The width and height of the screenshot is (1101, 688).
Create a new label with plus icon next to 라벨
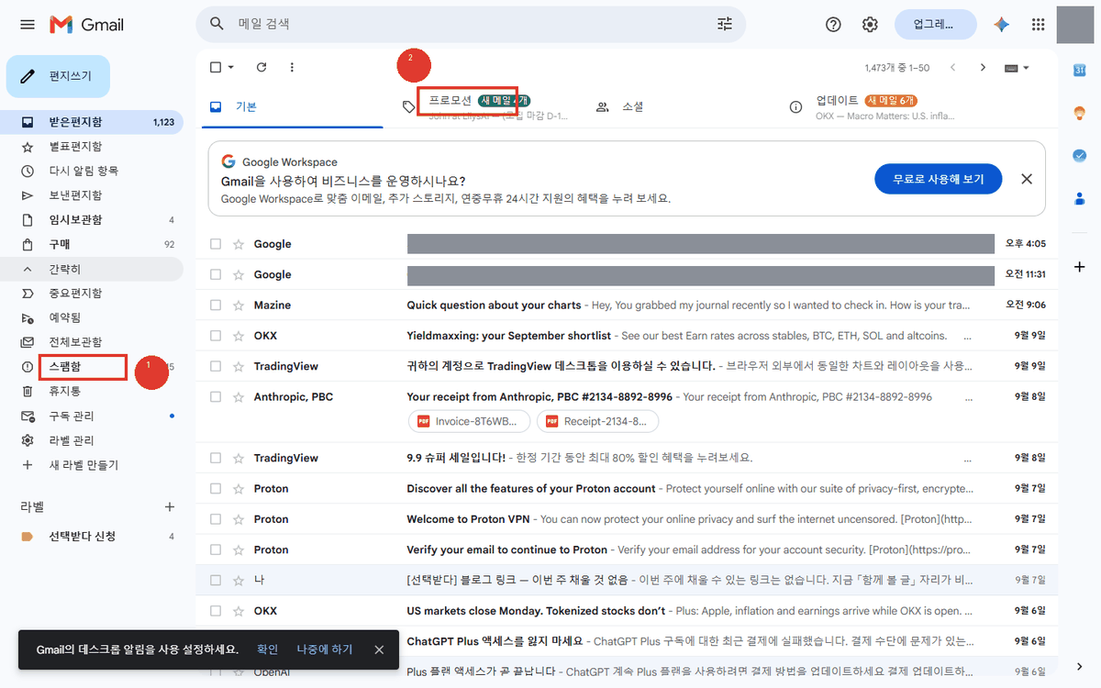(169, 506)
